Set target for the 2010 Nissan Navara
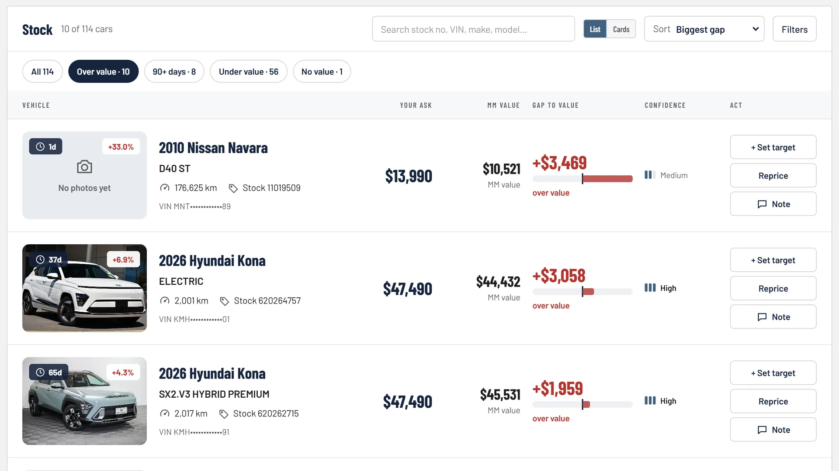 [773, 147]
